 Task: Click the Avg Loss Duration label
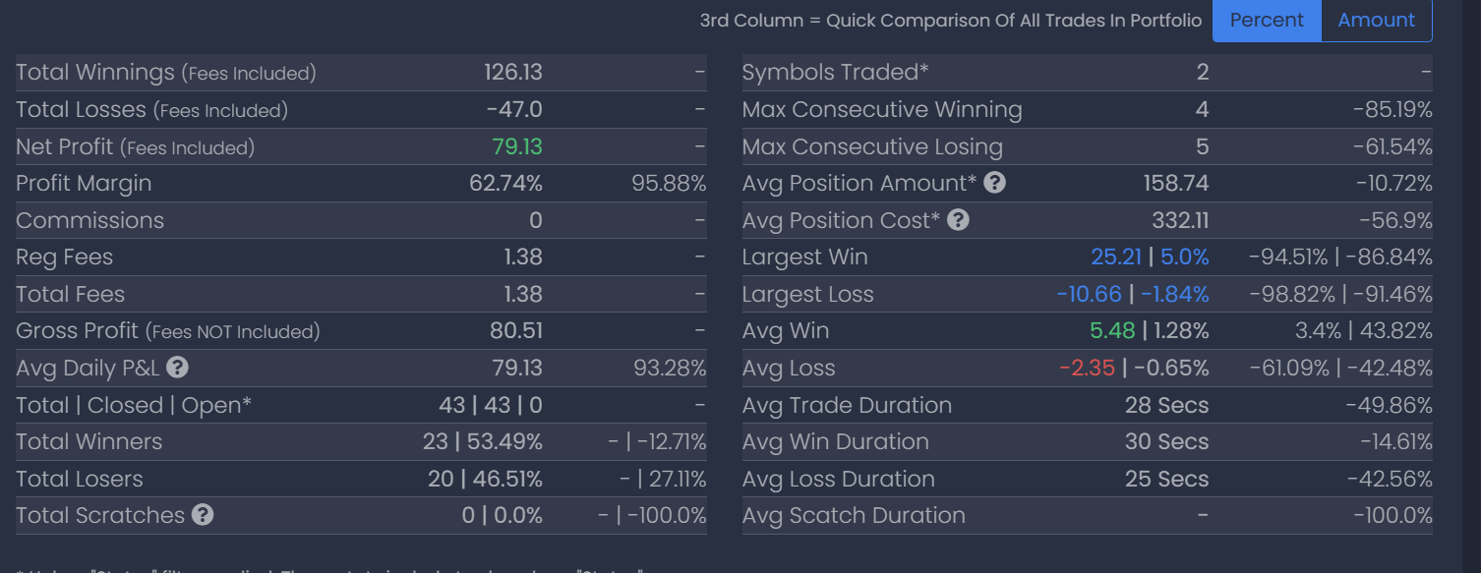(839, 479)
